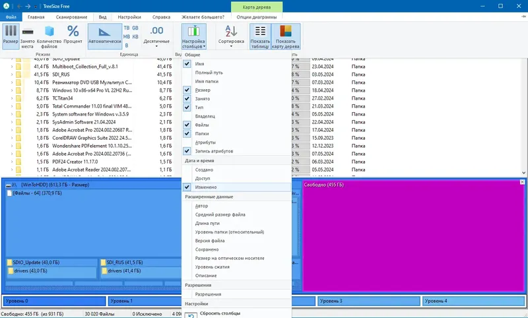Set size unit to B (bytes)
The image size is (528, 318).
tap(127, 46)
